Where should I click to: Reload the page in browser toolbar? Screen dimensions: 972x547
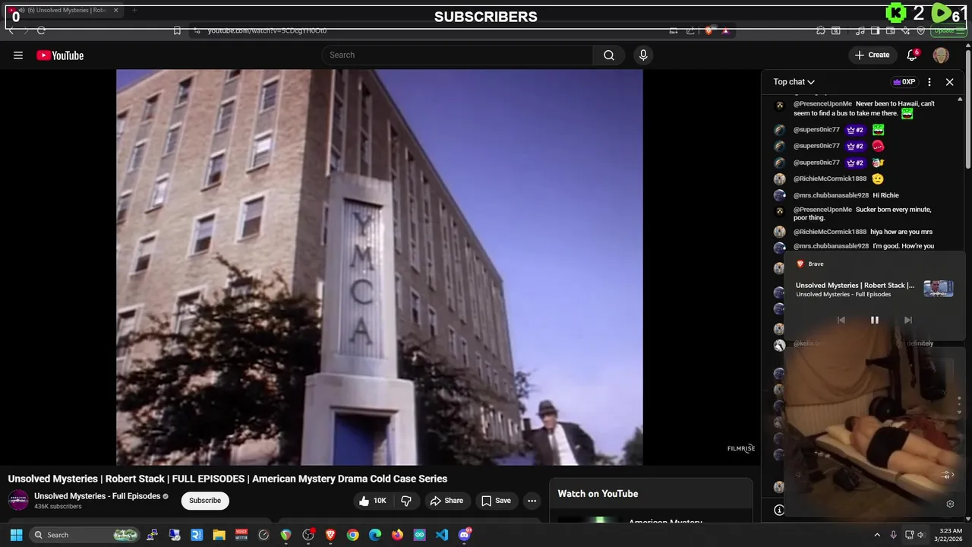[41, 30]
